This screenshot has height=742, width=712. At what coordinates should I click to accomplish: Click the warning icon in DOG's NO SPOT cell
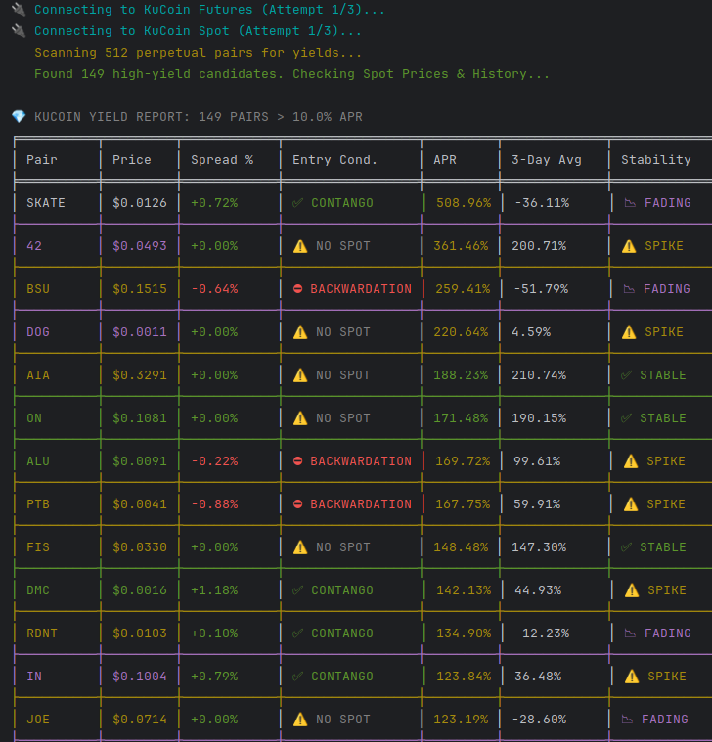click(300, 332)
